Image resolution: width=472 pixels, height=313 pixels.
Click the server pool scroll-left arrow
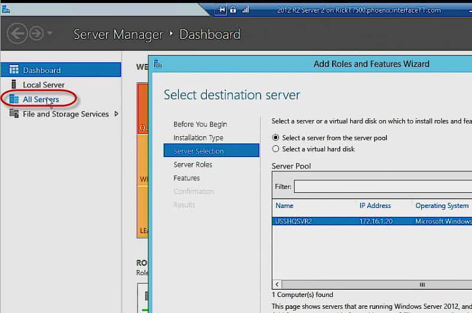click(x=277, y=284)
